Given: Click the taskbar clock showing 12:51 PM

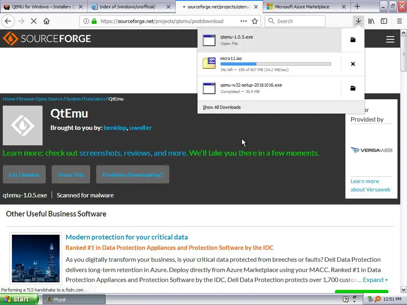Looking at the screenshot, I should pyautogui.click(x=392, y=299).
